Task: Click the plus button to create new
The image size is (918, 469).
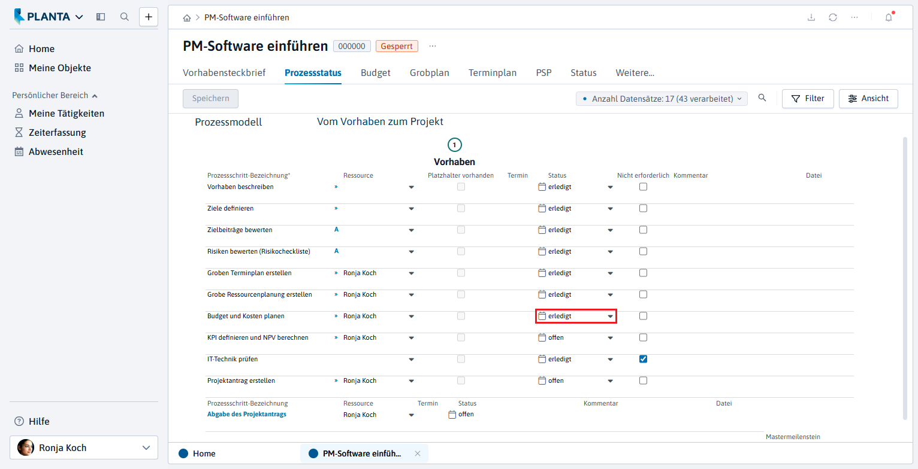Action: (149, 17)
